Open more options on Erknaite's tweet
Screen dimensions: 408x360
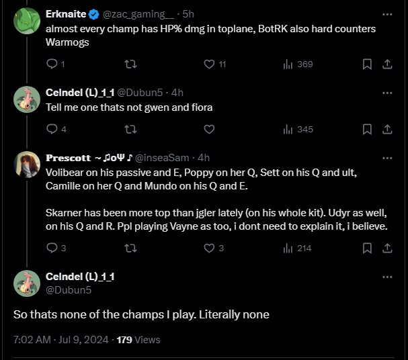387,15
